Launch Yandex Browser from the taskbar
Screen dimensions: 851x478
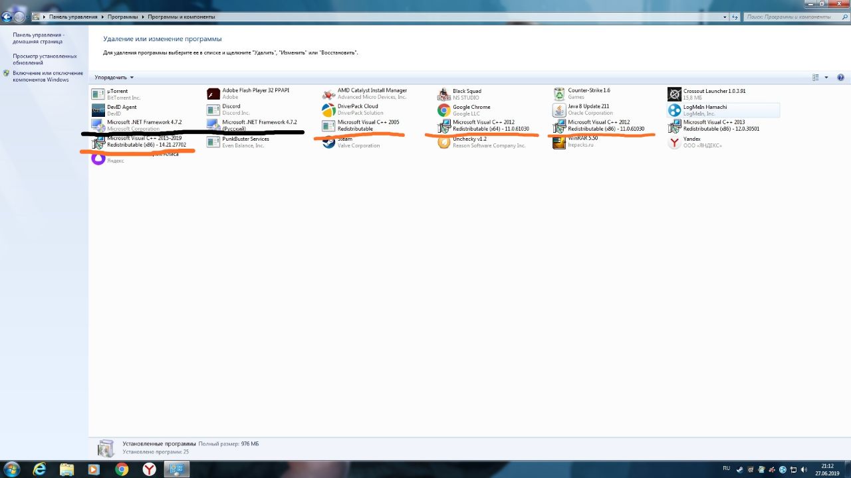coord(150,469)
